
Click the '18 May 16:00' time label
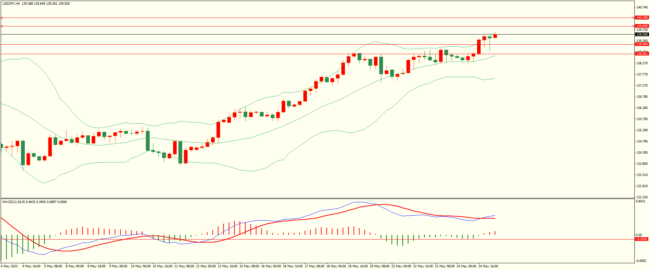[358, 266]
